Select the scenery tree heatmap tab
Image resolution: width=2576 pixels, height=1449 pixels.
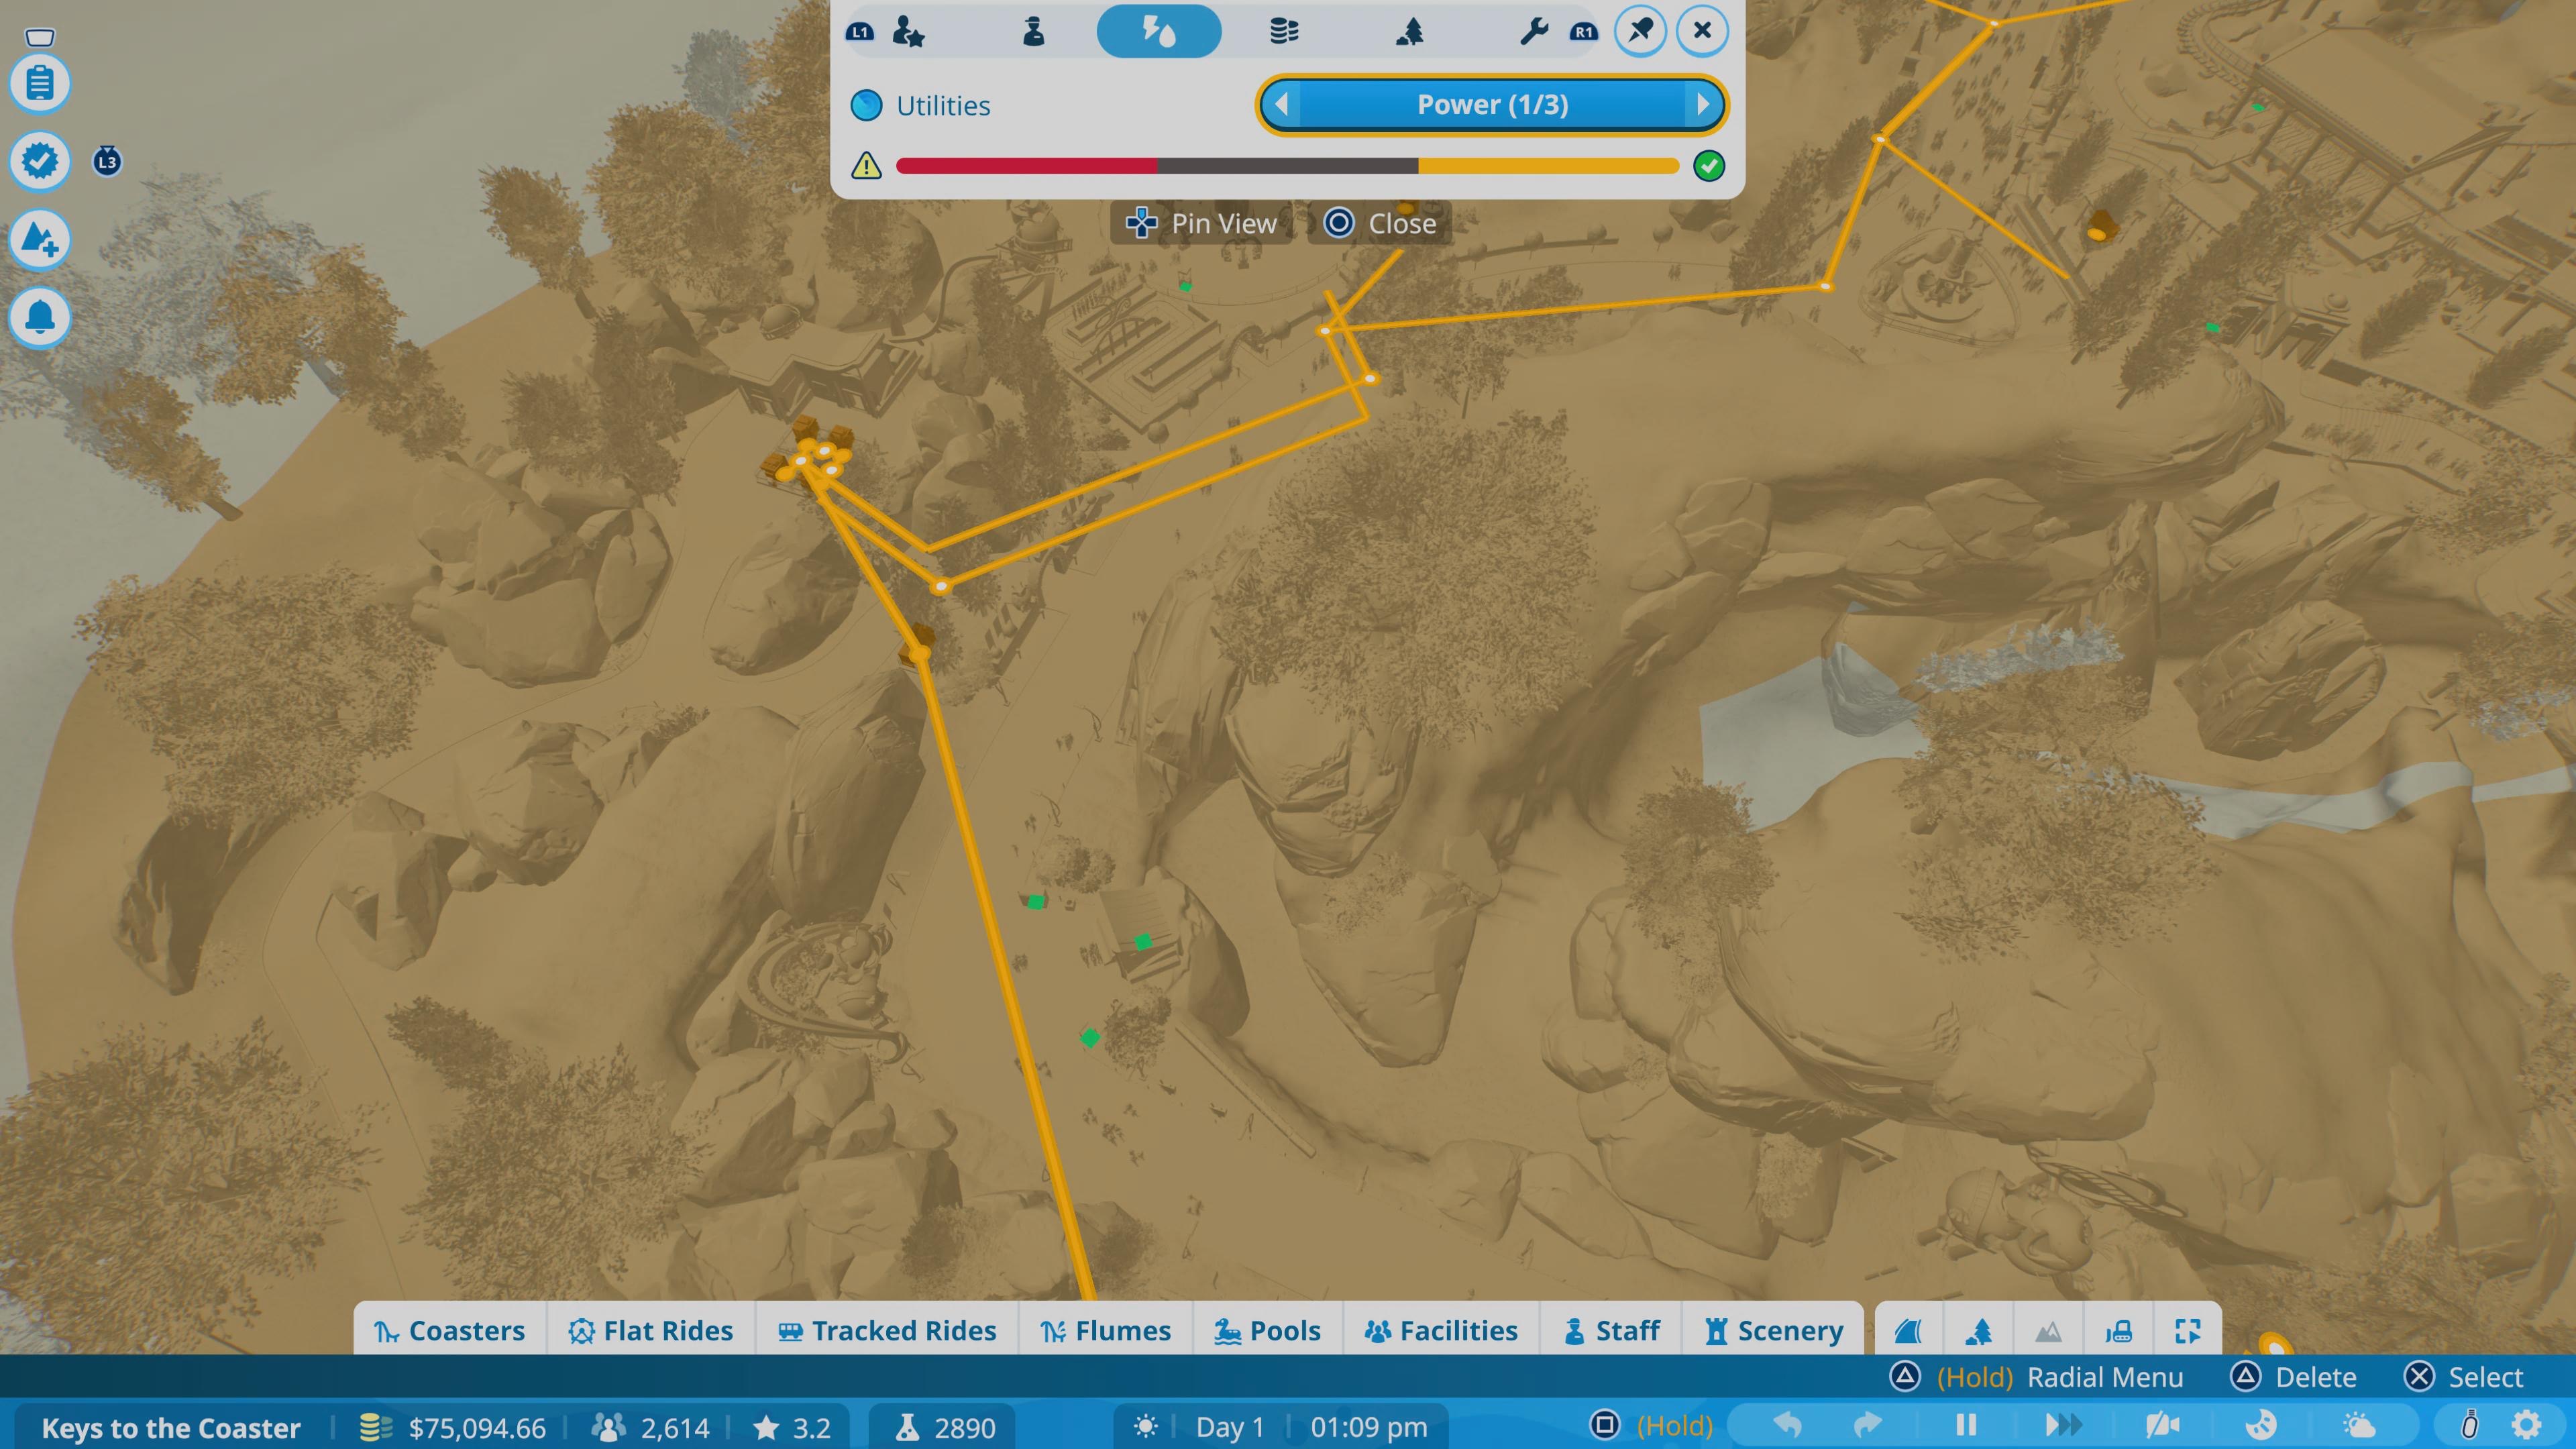pos(1409,31)
